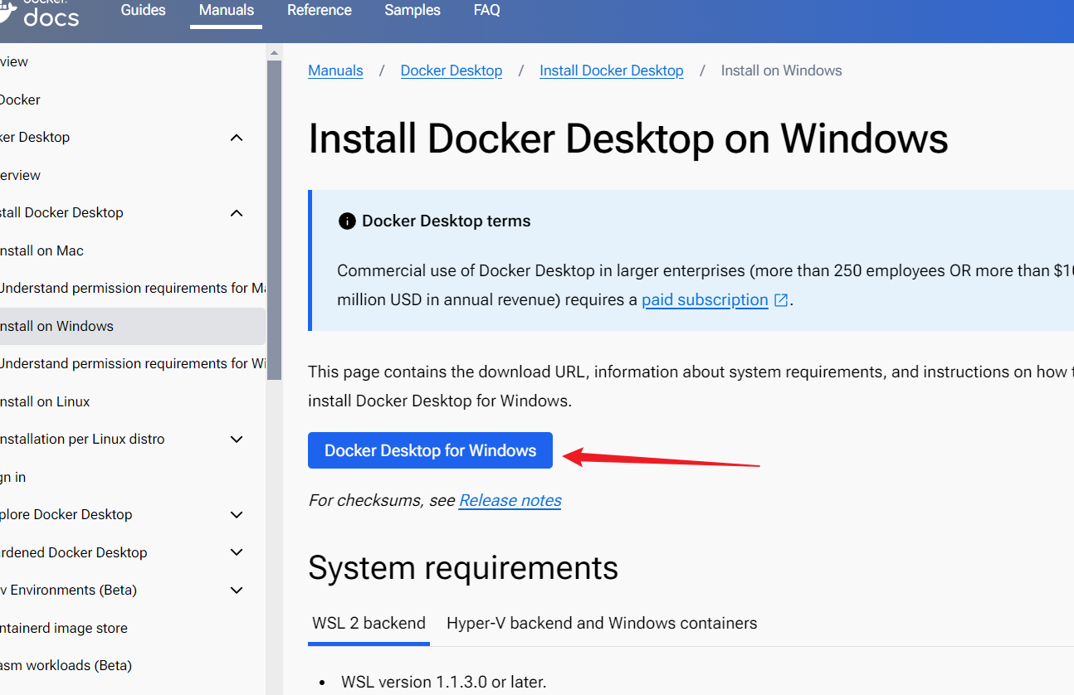Go to Install Docker Desktop breadcrumb link

click(x=612, y=70)
